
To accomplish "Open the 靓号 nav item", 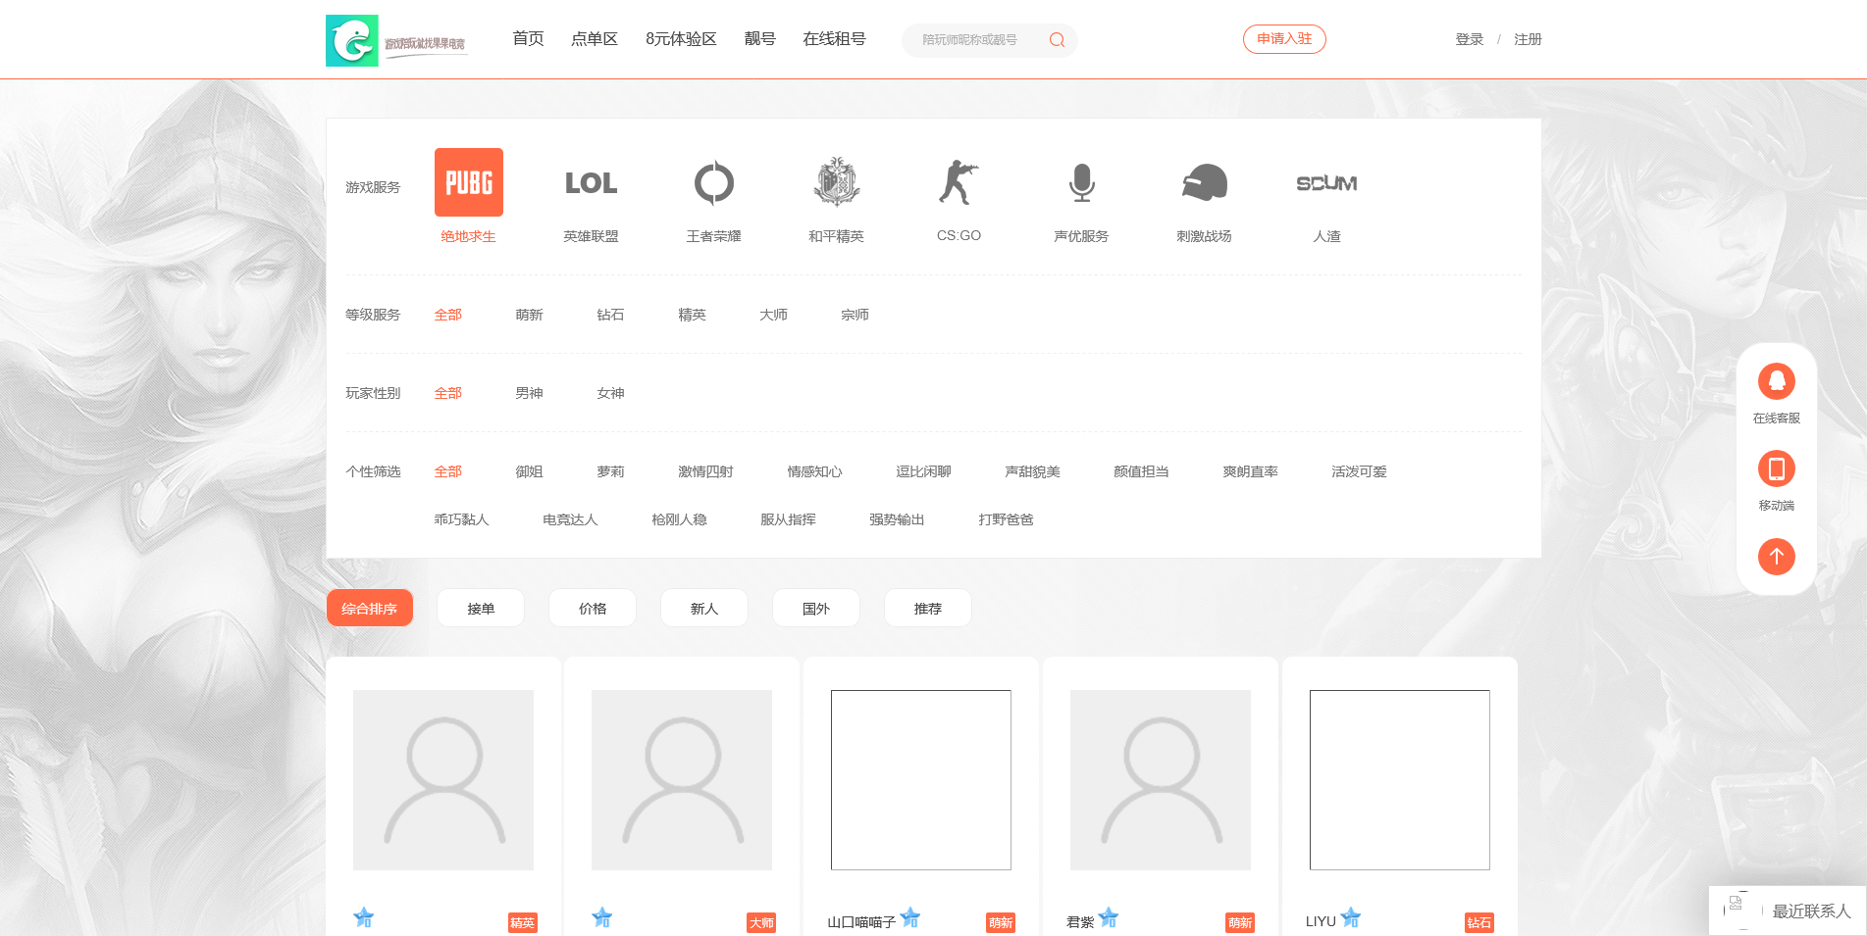I will tap(759, 39).
